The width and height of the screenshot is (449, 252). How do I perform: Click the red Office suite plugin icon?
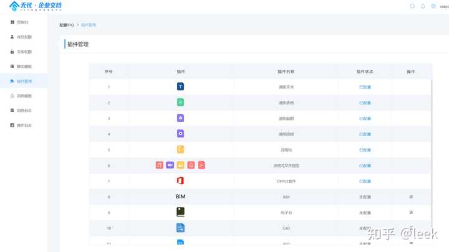click(180, 180)
